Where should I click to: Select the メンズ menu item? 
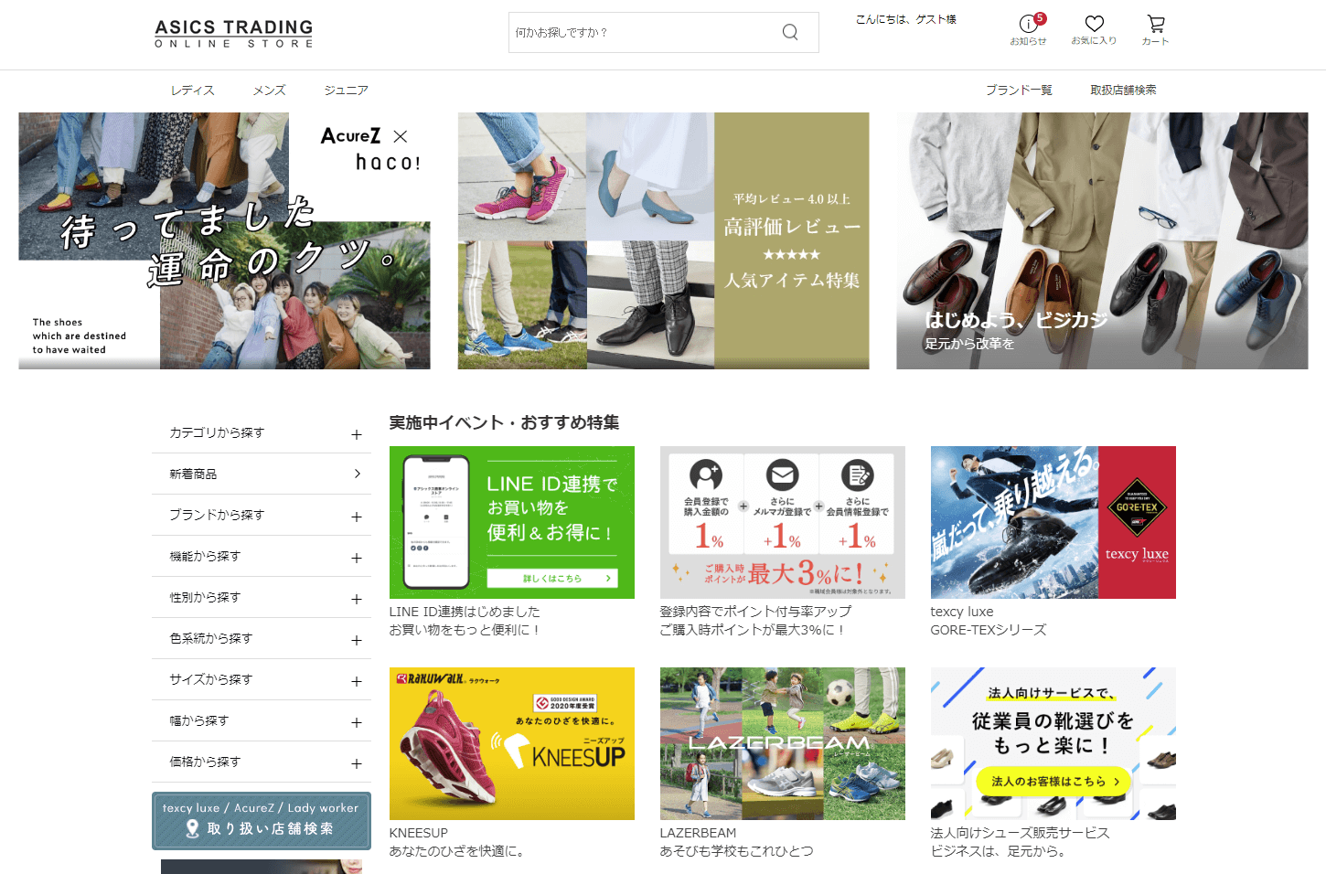click(x=269, y=91)
